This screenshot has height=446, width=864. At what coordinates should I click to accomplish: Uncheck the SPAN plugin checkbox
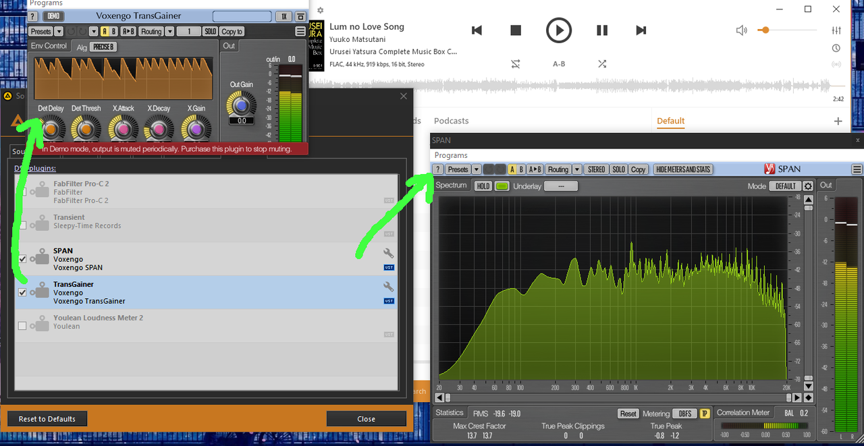pyautogui.click(x=22, y=259)
